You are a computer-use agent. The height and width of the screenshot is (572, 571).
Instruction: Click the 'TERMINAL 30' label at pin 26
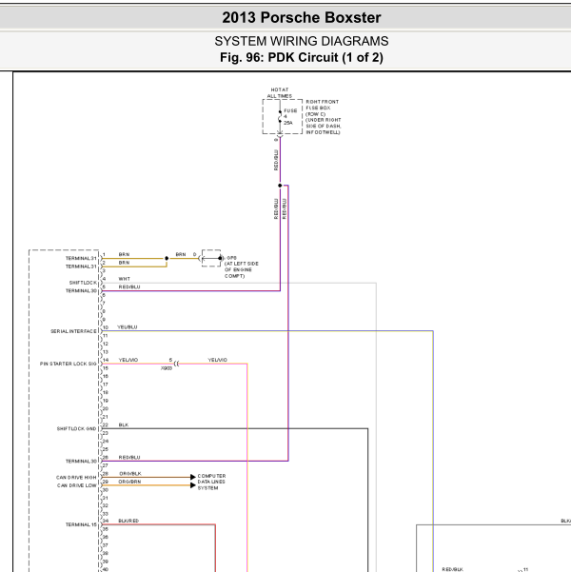click(81, 461)
